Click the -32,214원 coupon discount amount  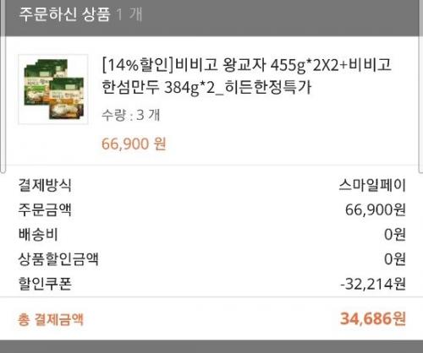click(x=373, y=284)
